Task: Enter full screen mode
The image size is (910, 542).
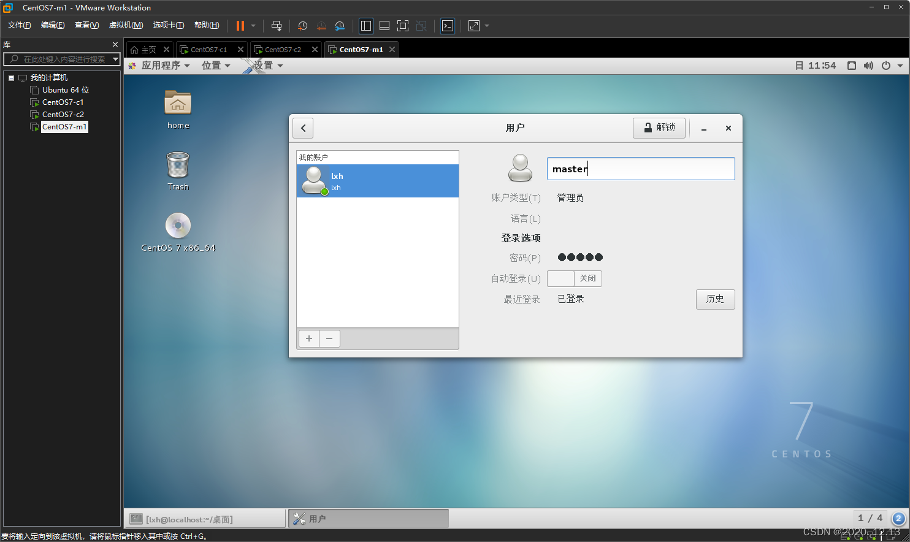Action: pyautogui.click(x=403, y=26)
